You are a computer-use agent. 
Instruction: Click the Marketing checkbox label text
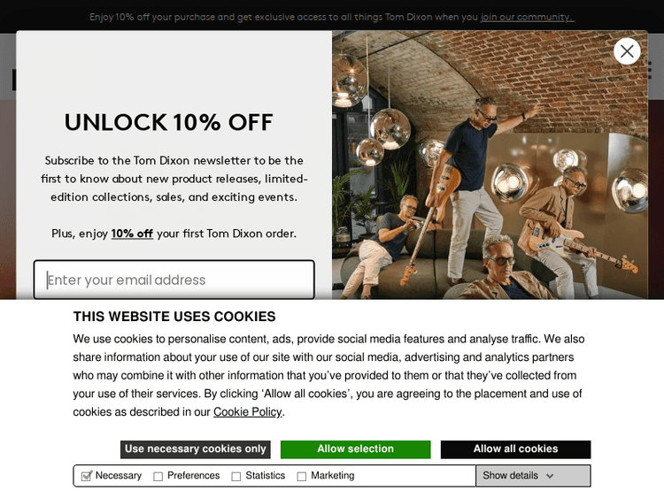(332, 476)
